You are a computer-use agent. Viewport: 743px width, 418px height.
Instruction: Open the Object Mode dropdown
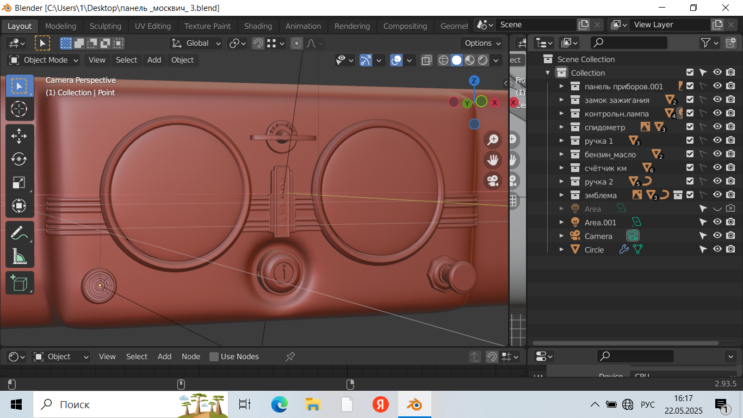tap(44, 60)
